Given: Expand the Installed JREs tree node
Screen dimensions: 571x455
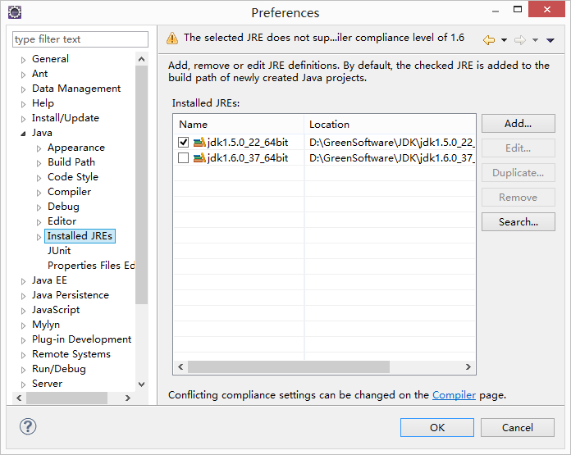Looking at the screenshot, I should 39,237.
